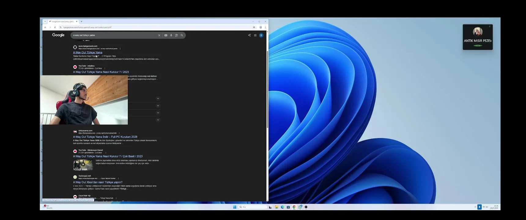Image resolution: width=526 pixels, height=220 pixels.
Task: Open options for YouTube Bilmiyorum Demet result
Action: click(106, 153)
